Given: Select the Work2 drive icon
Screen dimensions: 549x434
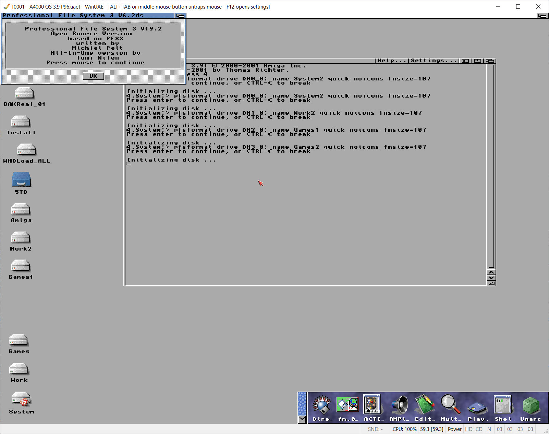Looking at the screenshot, I should coord(21,238).
